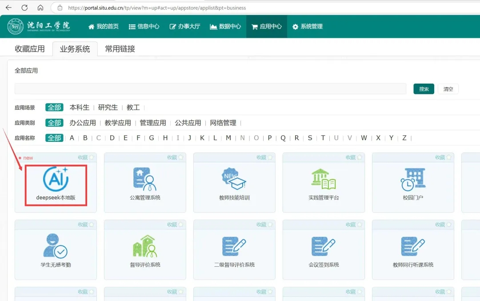
Task: Open the 校园门户 app icon
Action: click(413, 179)
